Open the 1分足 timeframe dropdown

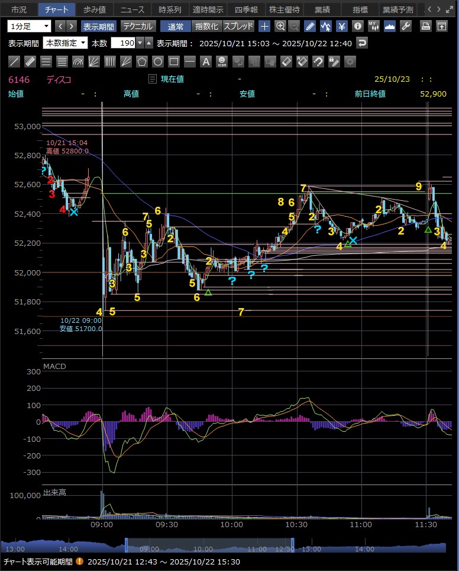pyautogui.click(x=30, y=26)
